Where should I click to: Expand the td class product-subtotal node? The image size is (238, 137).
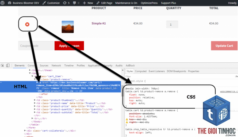pos(35,112)
